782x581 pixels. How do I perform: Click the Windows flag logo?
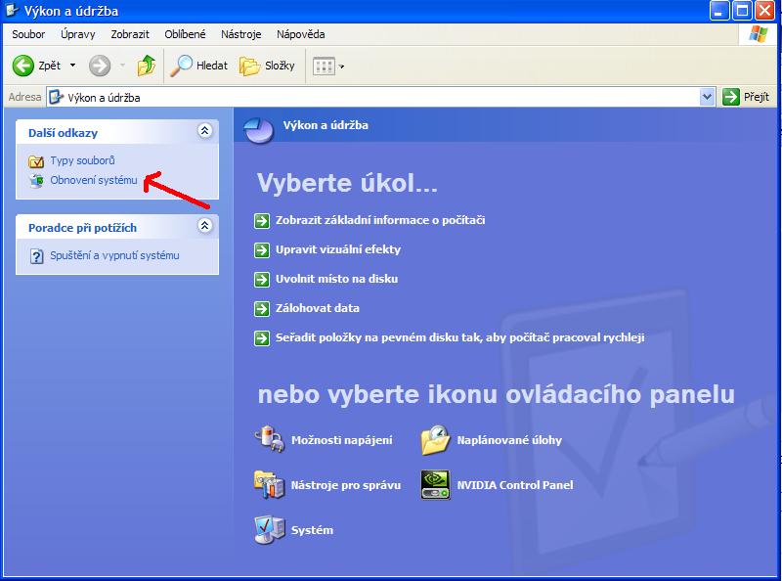[759, 34]
